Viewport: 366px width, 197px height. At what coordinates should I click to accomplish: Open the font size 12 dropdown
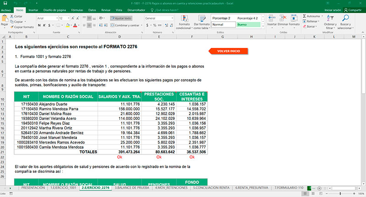(x=69, y=18)
